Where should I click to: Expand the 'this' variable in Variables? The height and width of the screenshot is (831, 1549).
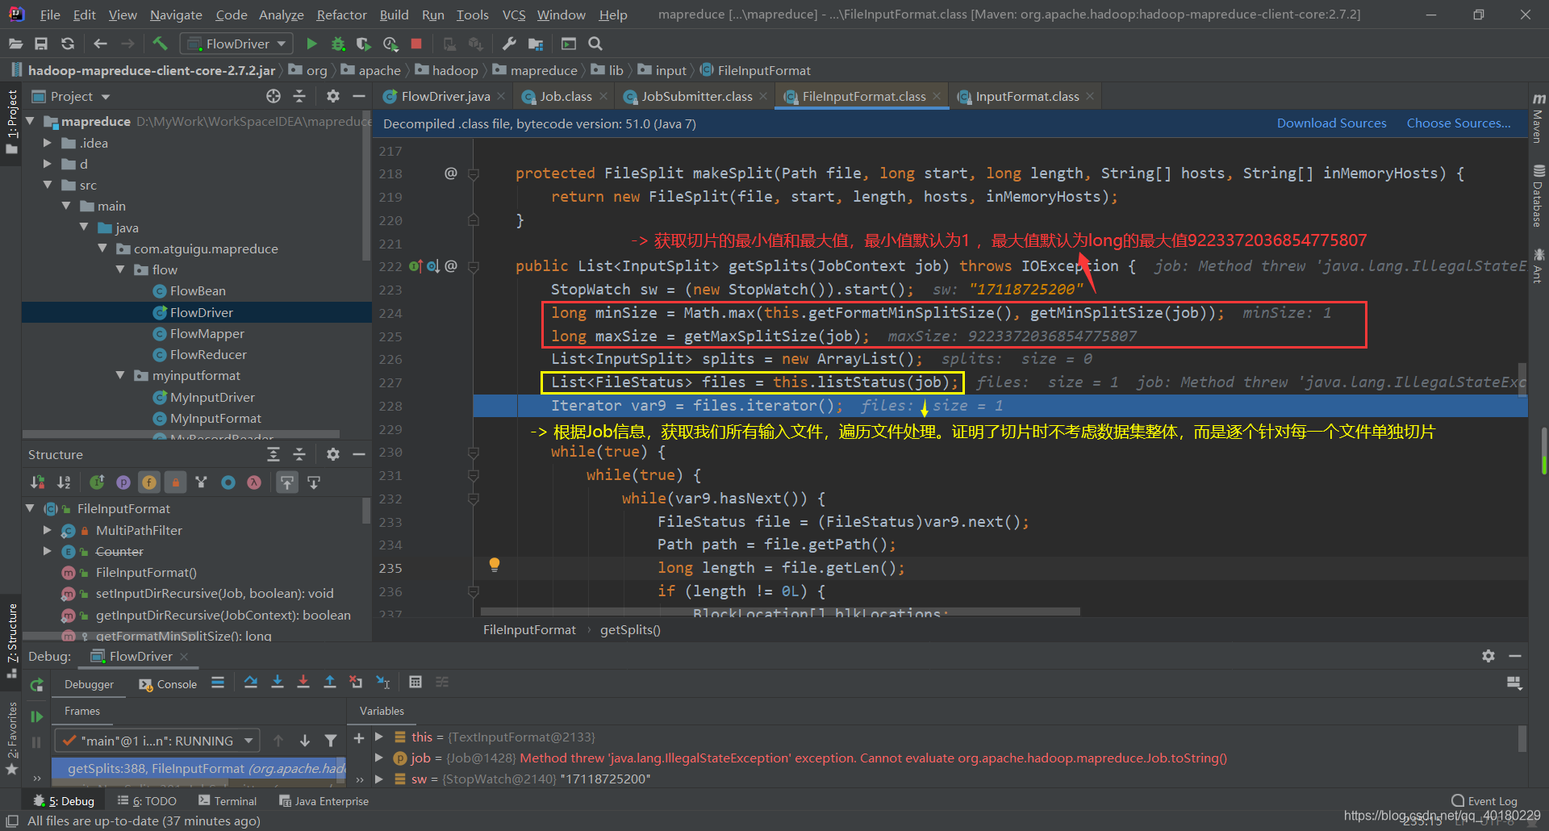tap(379, 737)
